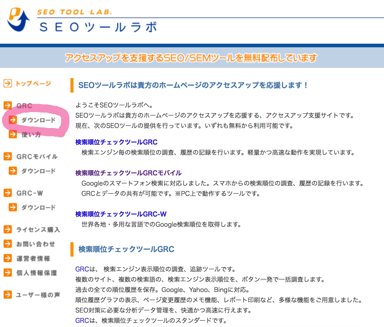The image size is (384, 327).
Task: Click arrow icon beside GRCモバイル
Action: coord(8,156)
